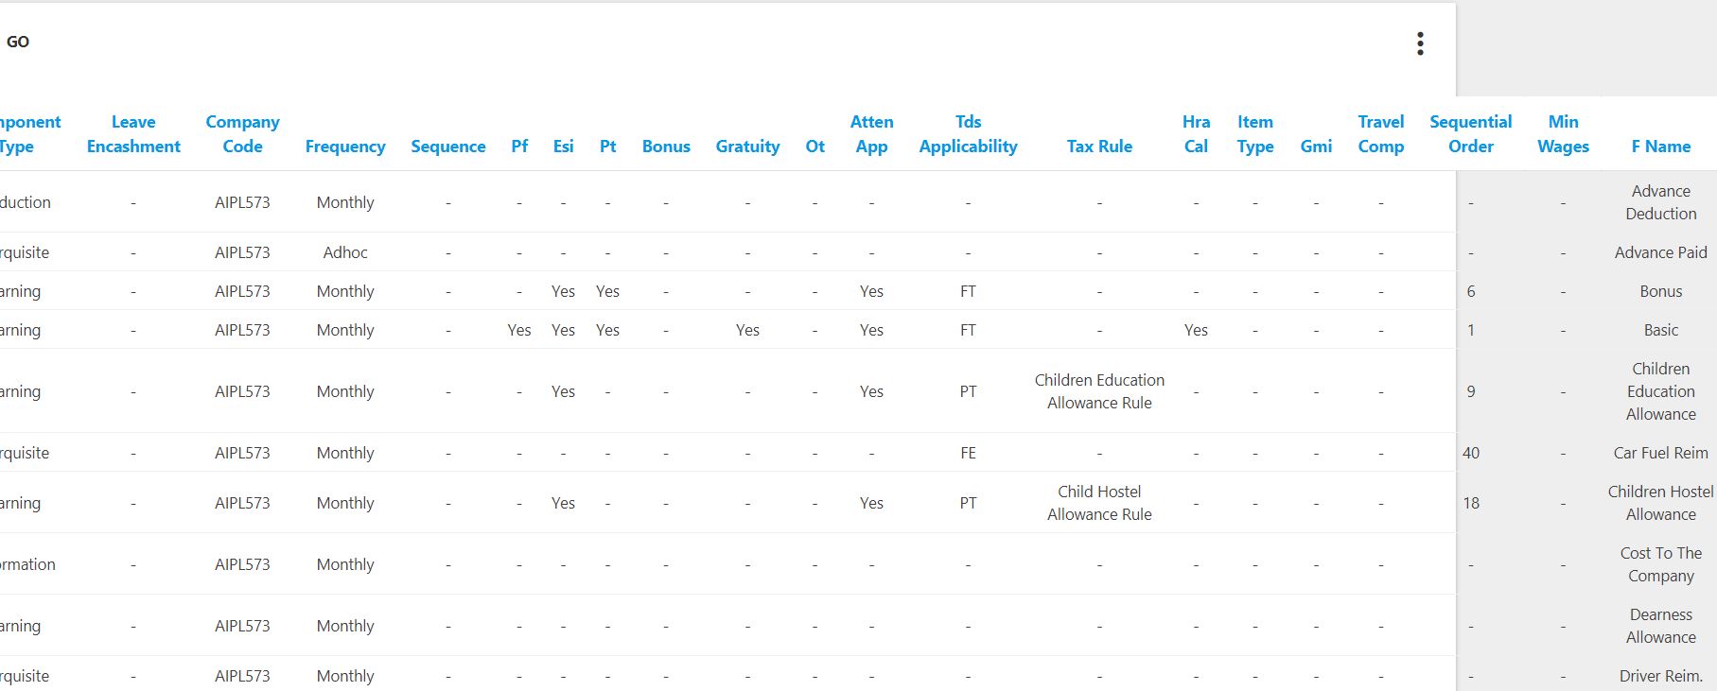Click the Bonus entry in F Name column
This screenshot has height=691, width=1717.
tap(1661, 291)
